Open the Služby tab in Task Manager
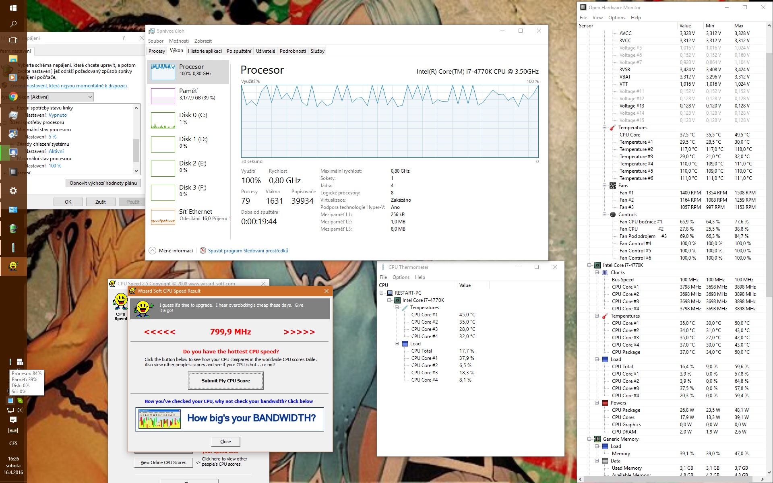The width and height of the screenshot is (773, 483). [x=317, y=51]
